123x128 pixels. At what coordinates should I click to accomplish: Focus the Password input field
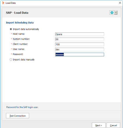79,55
